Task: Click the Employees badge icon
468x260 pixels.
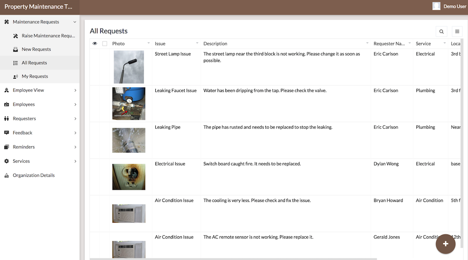Action: click(x=7, y=104)
